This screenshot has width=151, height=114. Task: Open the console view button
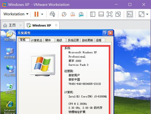(x=130, y=14)
